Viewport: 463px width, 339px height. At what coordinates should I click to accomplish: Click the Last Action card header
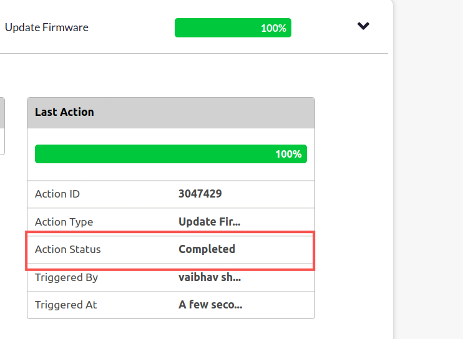click(x=170, y=112)
